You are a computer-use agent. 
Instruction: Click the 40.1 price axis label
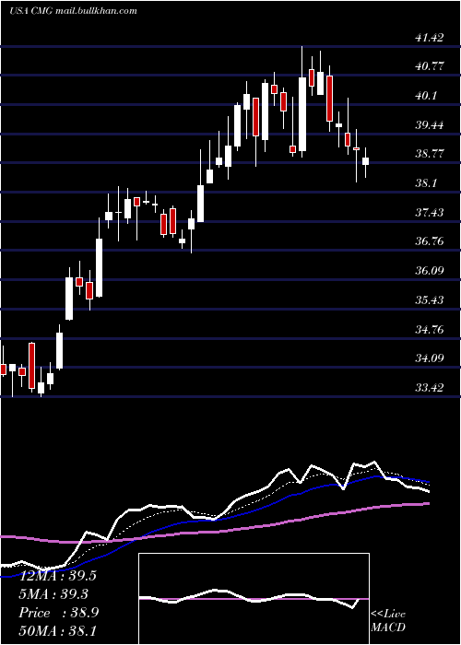pos(428,96)
